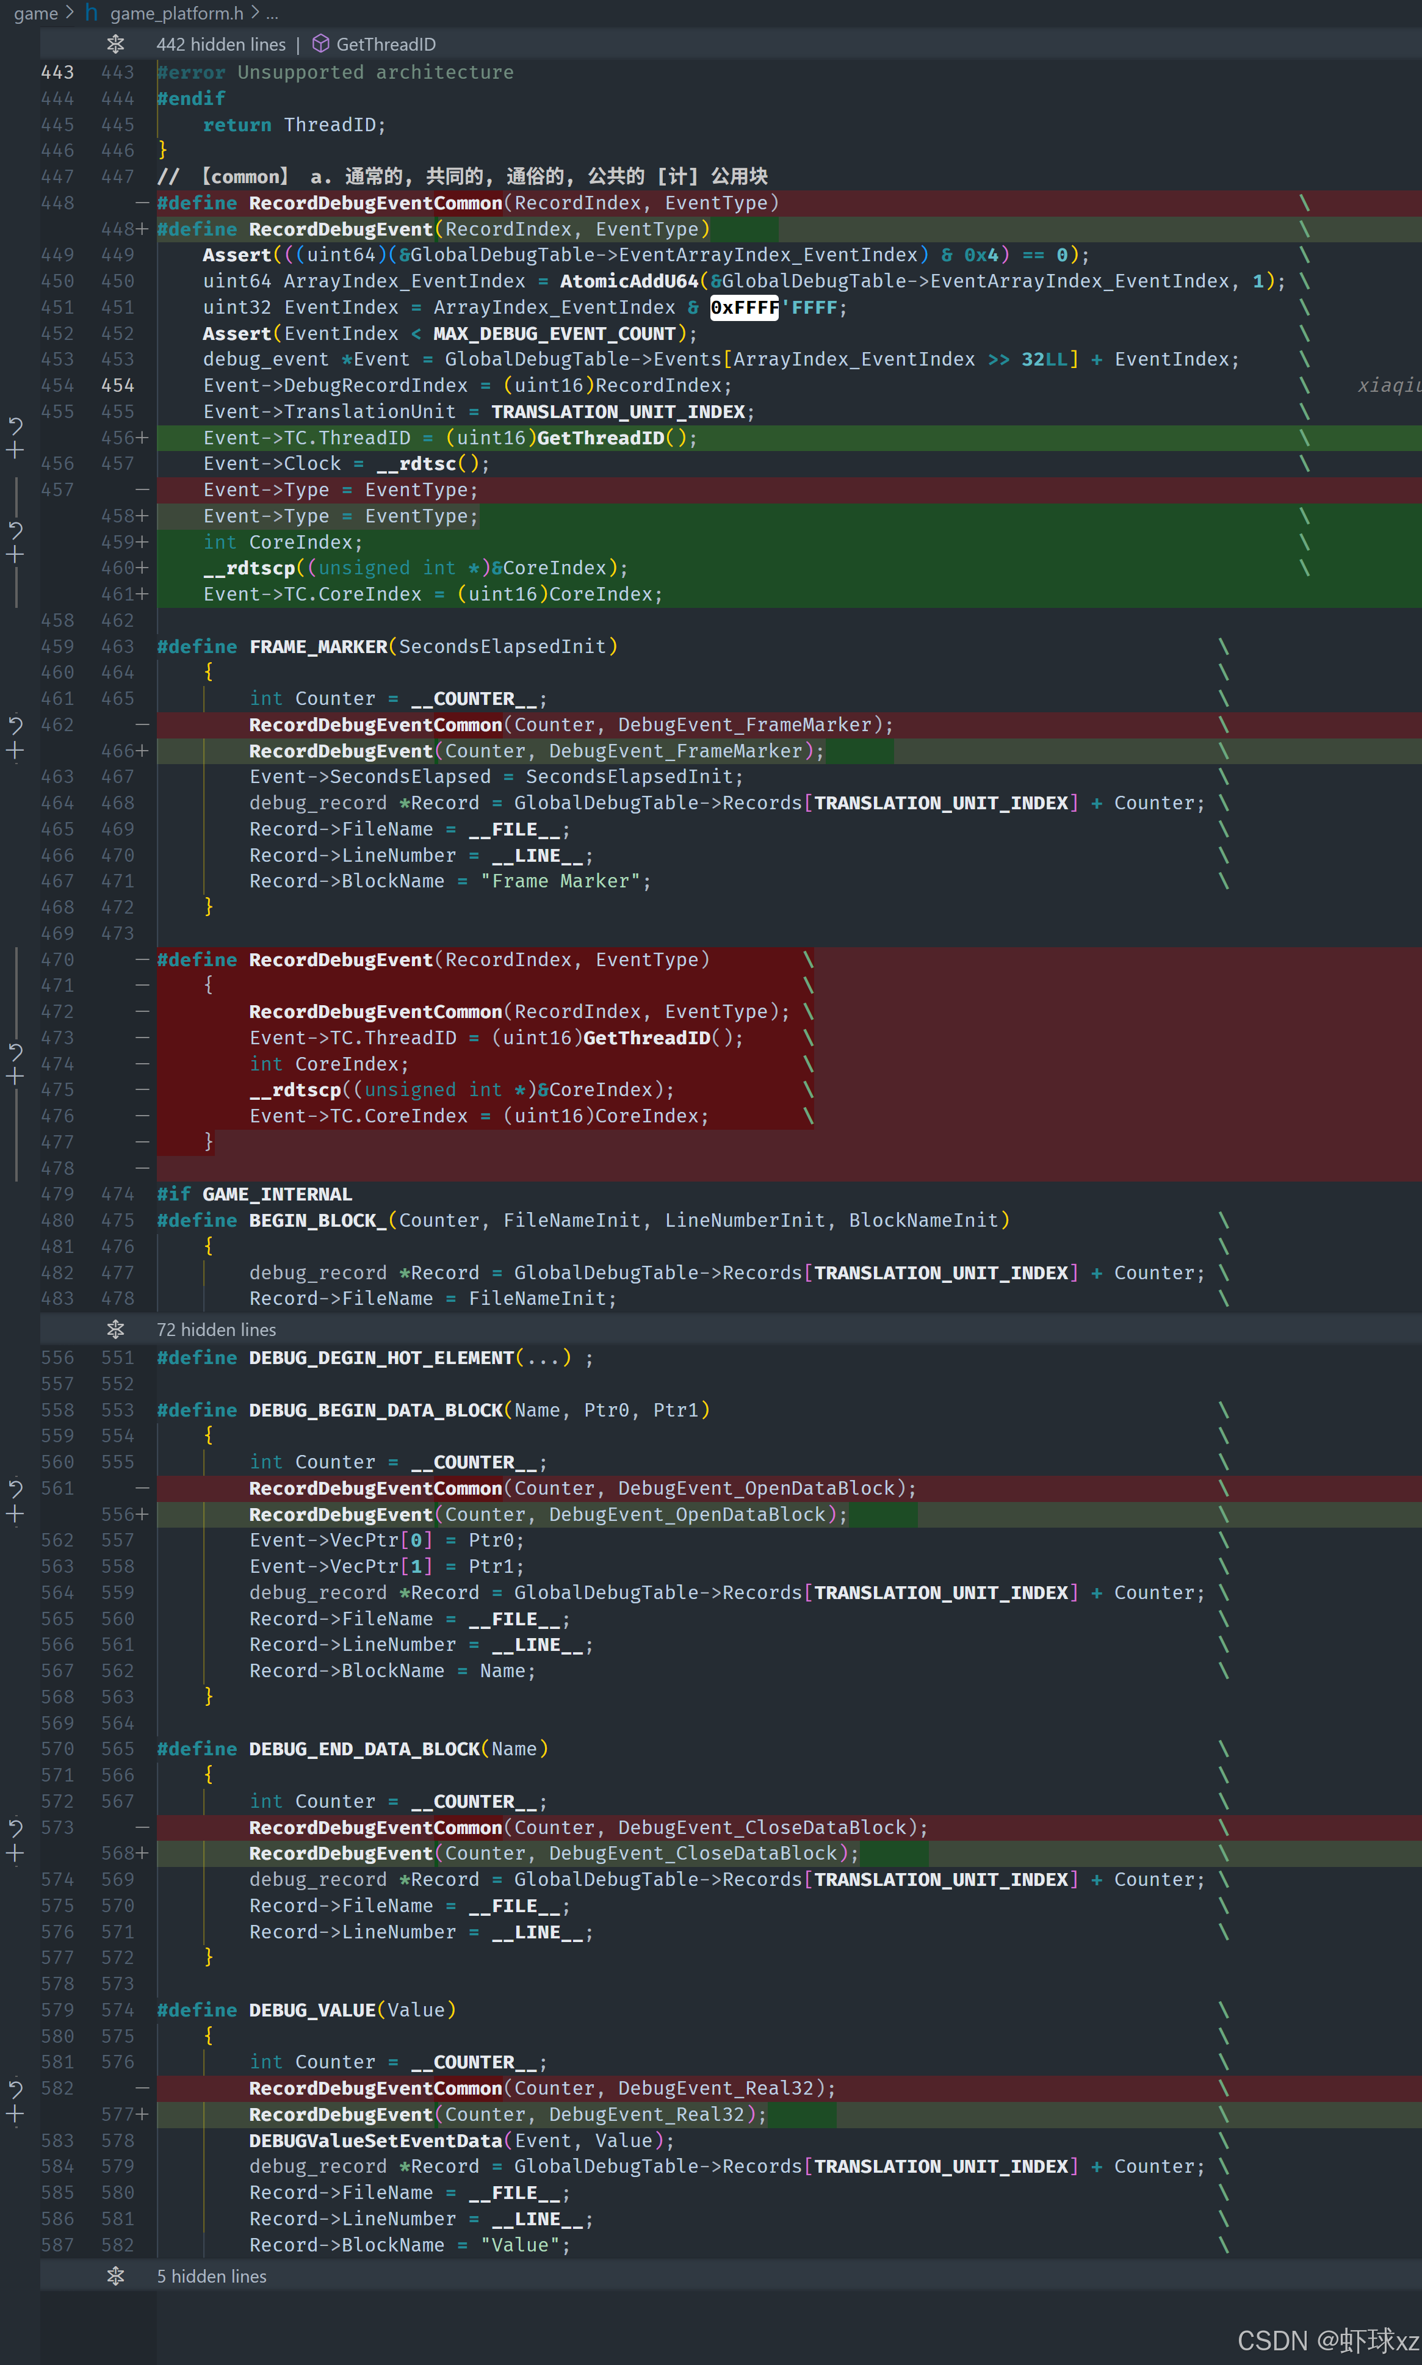Image resolution: width=1422 pixels, height=2365 pixels.
Task: Stage the DebugEvent_CloseDataBlock line change
Action: pos(15,1854)
